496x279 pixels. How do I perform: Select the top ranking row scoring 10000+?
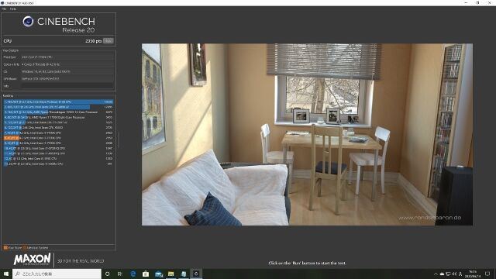pos(59,102)
